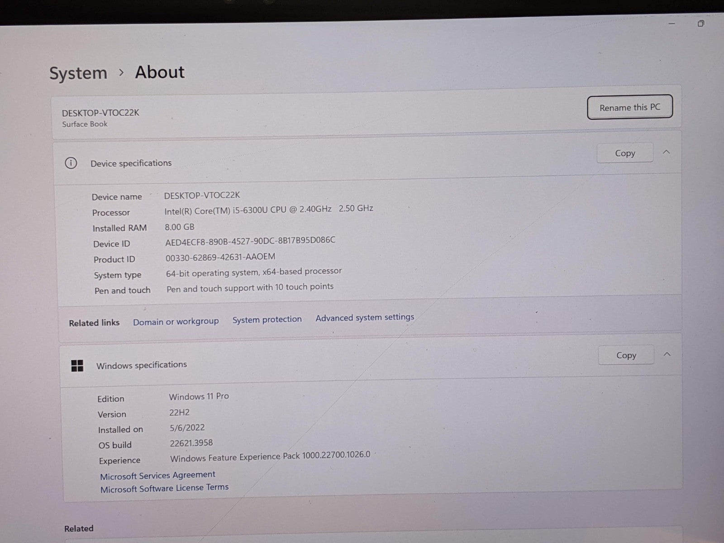Screen dimensions: 724x543
Task: Copy the device specifications
Action: point(625,153)
